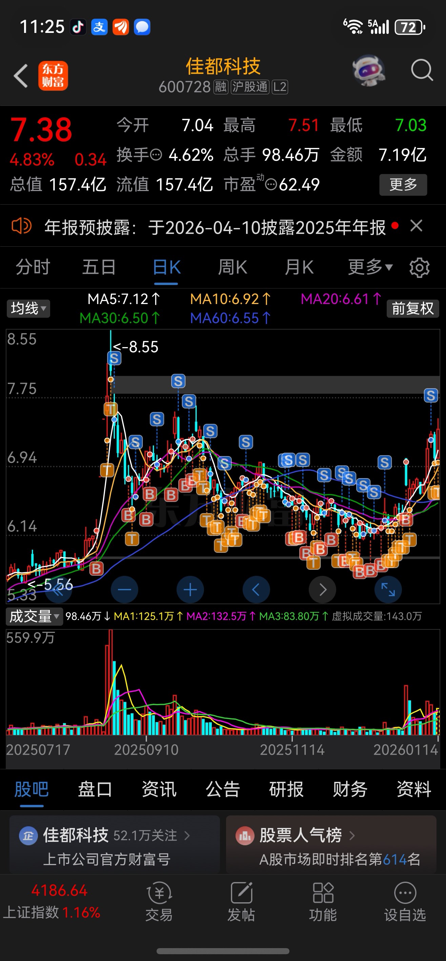The height and width of the screenshot is (961, 446).
Task: Tap the B marker near 5.56 low
Action: 96,568
